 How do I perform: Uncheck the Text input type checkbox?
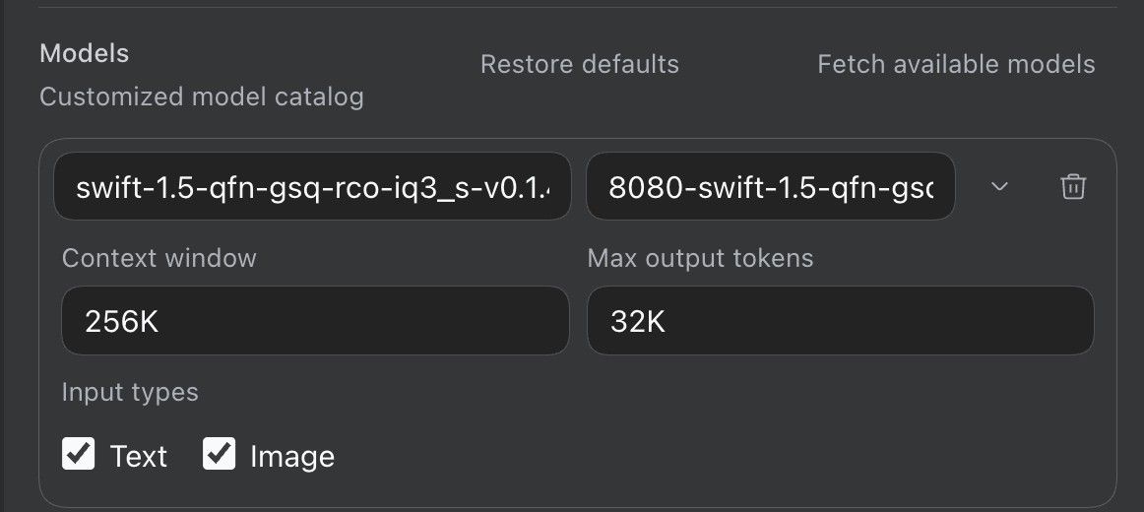click(78, 454)
